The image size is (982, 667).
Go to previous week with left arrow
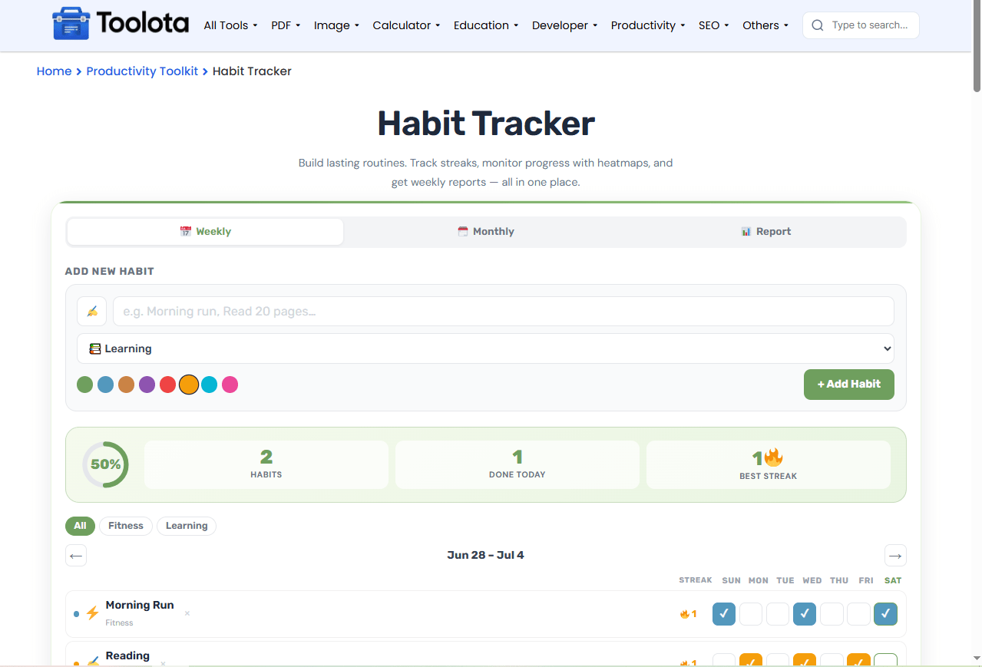coord(76,555)
